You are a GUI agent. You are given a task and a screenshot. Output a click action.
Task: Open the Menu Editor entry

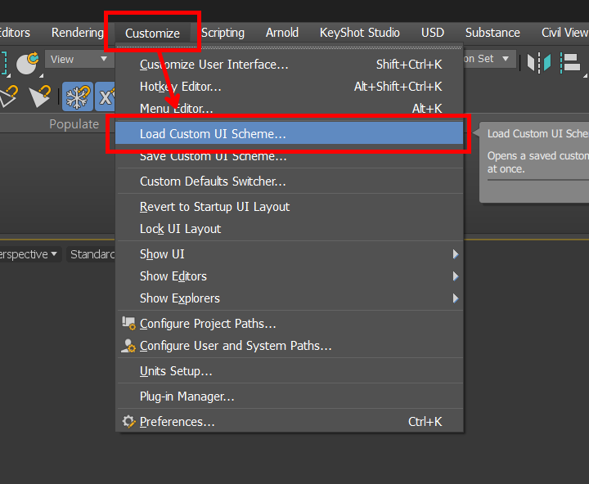click(290, 109)
